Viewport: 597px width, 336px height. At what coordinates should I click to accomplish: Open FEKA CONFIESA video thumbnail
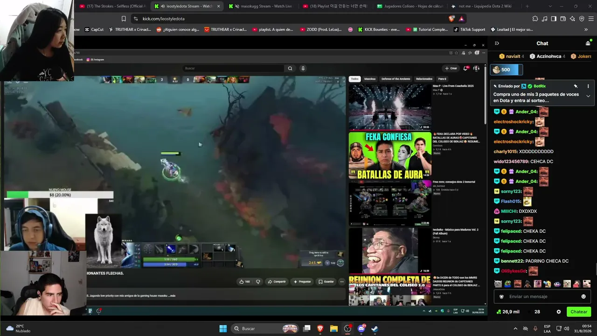[x=390, y=155]
